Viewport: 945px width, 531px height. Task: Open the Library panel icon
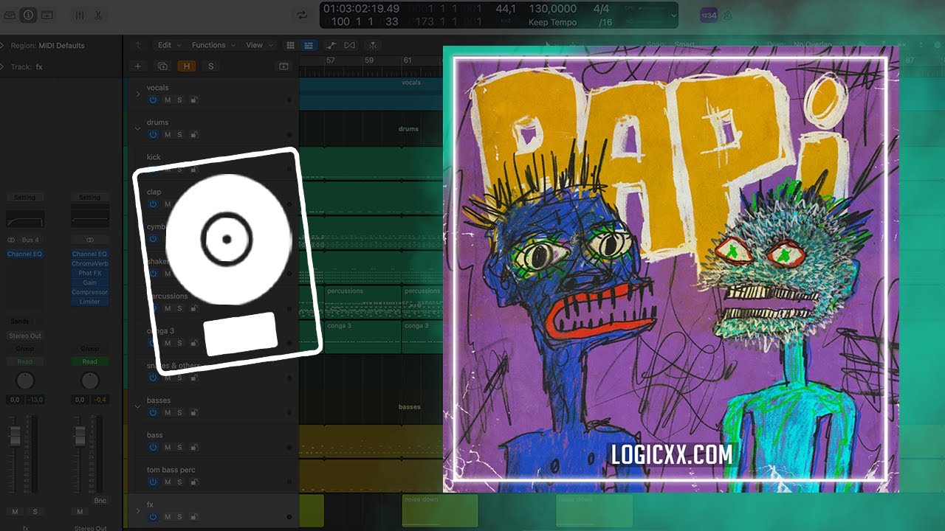click(9, 15)
